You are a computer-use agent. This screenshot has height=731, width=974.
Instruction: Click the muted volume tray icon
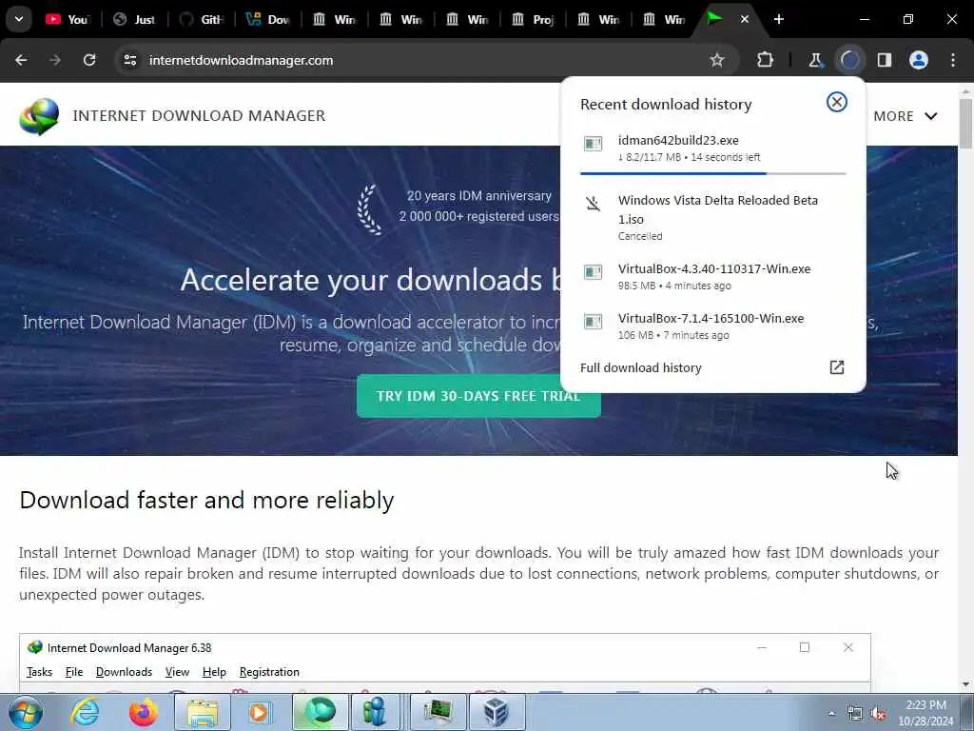click(x=878, y=714)
